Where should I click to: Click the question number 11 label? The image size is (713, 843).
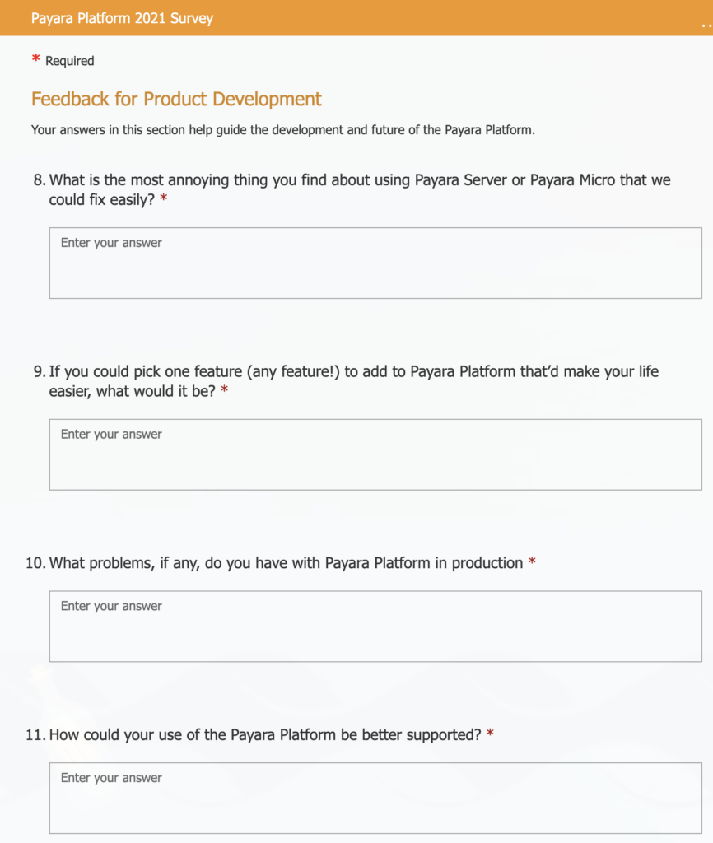pyautogui.click(x=36, y=735)
